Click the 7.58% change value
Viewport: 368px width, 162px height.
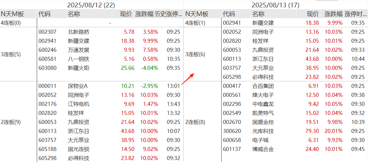click(150, 50)
